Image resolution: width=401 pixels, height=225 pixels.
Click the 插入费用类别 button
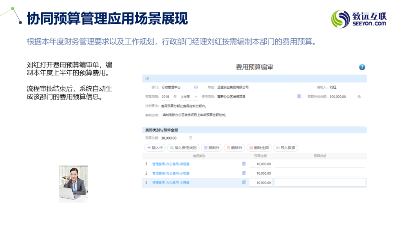[183, 148]
